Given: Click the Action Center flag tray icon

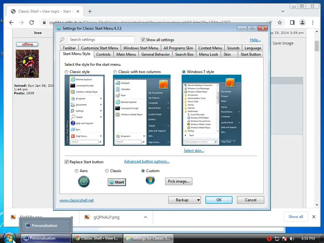Looking at the screenshot, I should tap(284, 239).
